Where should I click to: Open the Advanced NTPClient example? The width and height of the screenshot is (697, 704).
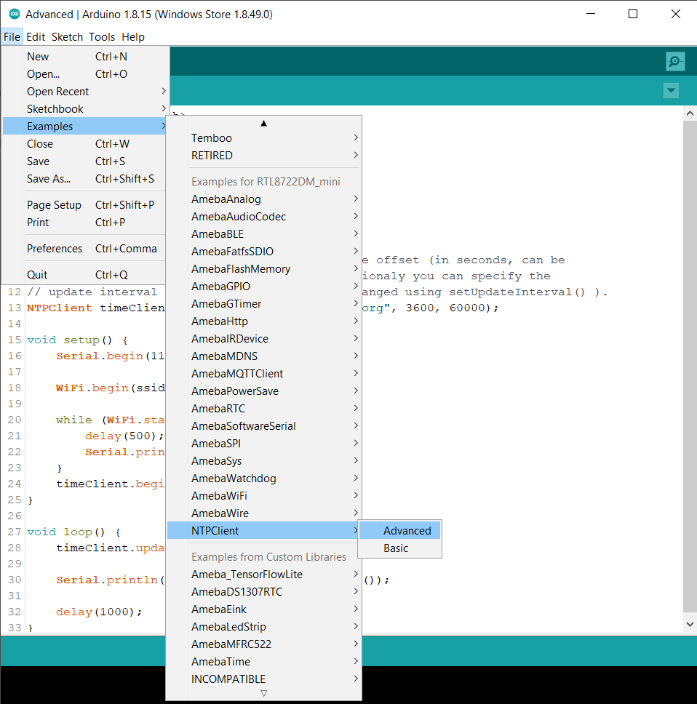[x=399, y=531]
